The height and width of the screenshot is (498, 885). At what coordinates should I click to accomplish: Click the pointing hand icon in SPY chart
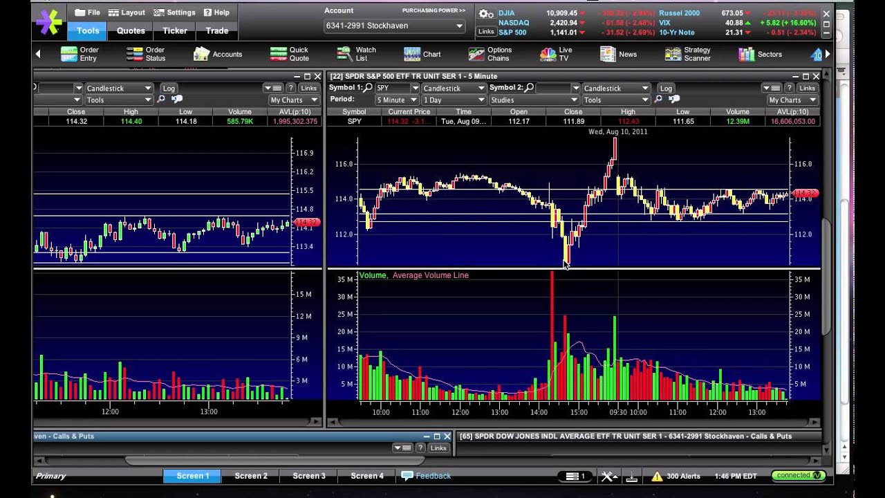tap(673, 100)
